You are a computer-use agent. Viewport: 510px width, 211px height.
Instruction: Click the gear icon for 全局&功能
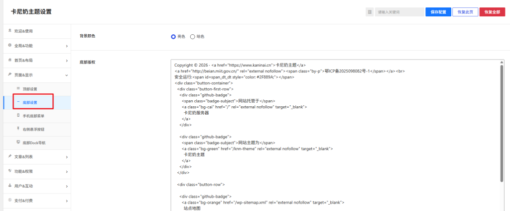tap(10, 45)
